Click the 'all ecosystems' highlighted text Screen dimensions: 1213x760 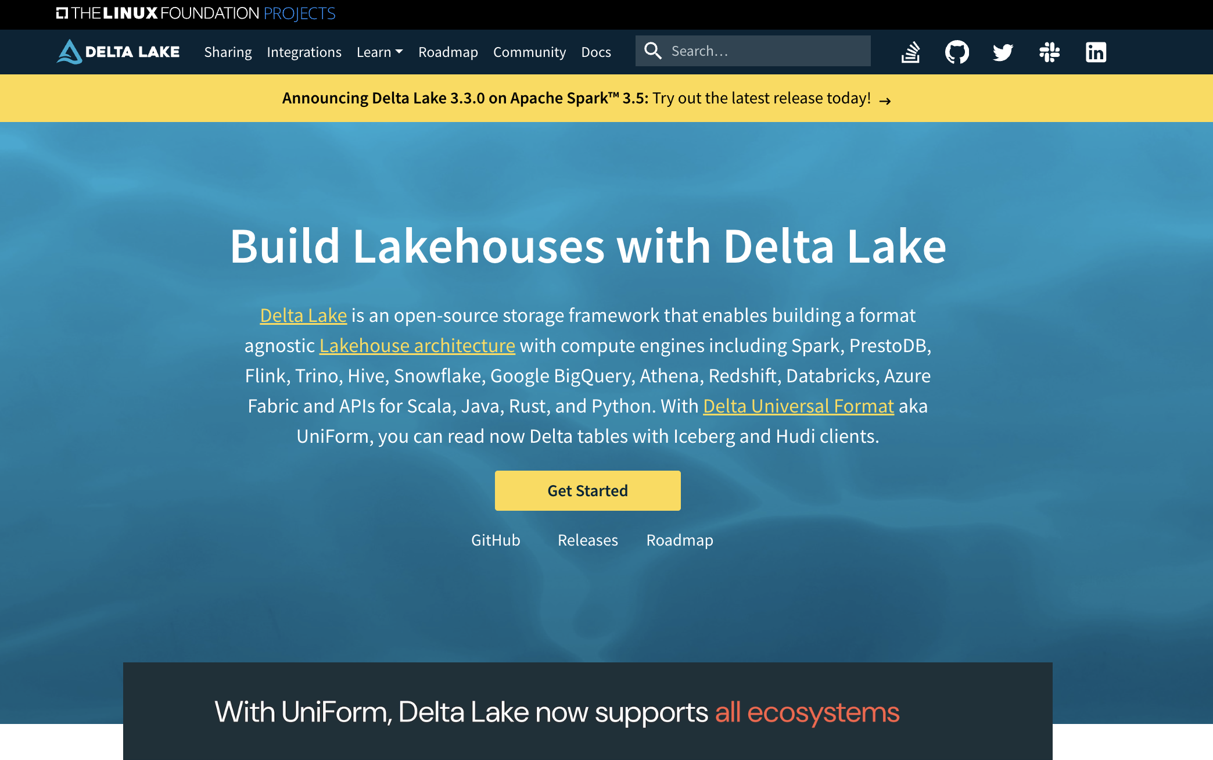(x=807, y=712)
